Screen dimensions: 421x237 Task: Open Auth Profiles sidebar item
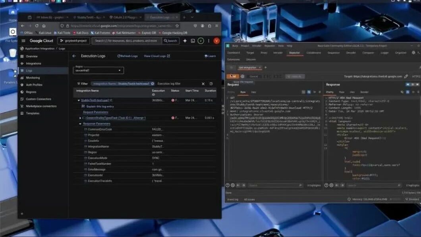(34, 85)
